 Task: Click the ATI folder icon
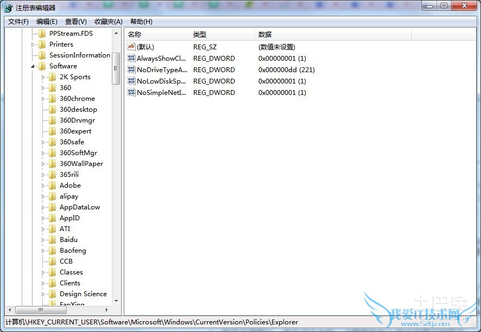point(53,229)
